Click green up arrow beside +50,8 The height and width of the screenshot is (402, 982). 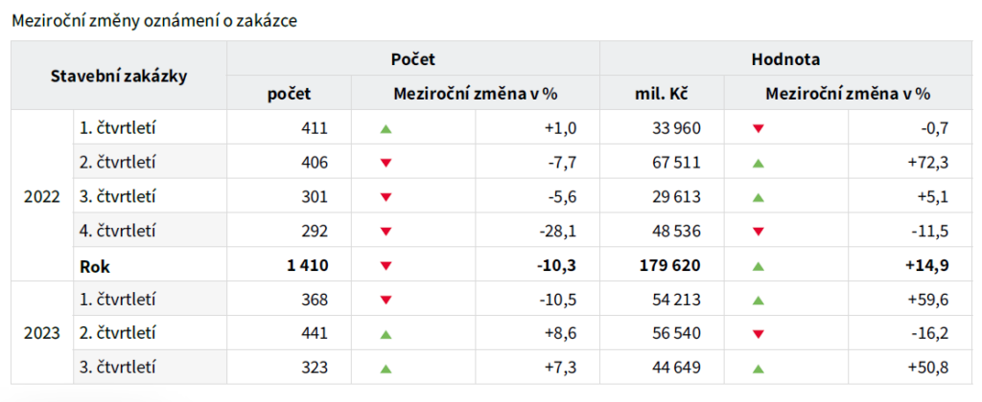click(758, 368)
